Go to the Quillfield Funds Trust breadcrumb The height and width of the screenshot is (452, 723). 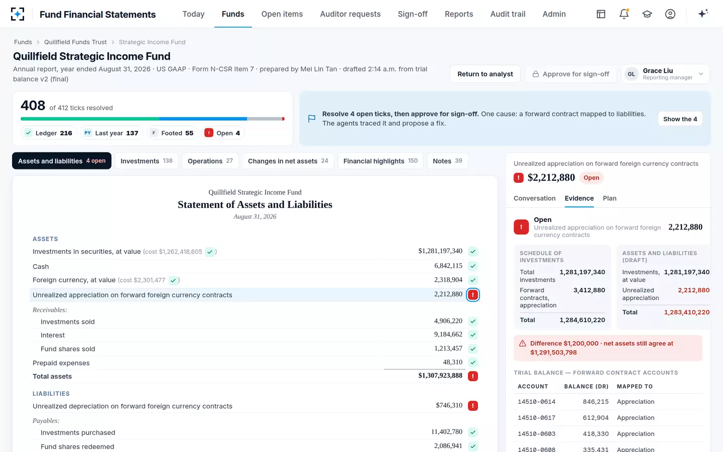[75, 42]
